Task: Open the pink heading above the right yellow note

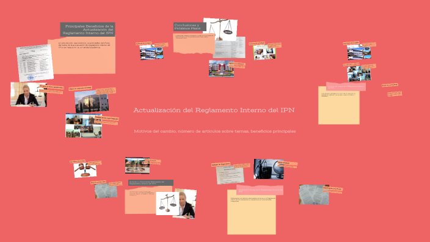Action: pyautogui.click(x=346, y=87)
